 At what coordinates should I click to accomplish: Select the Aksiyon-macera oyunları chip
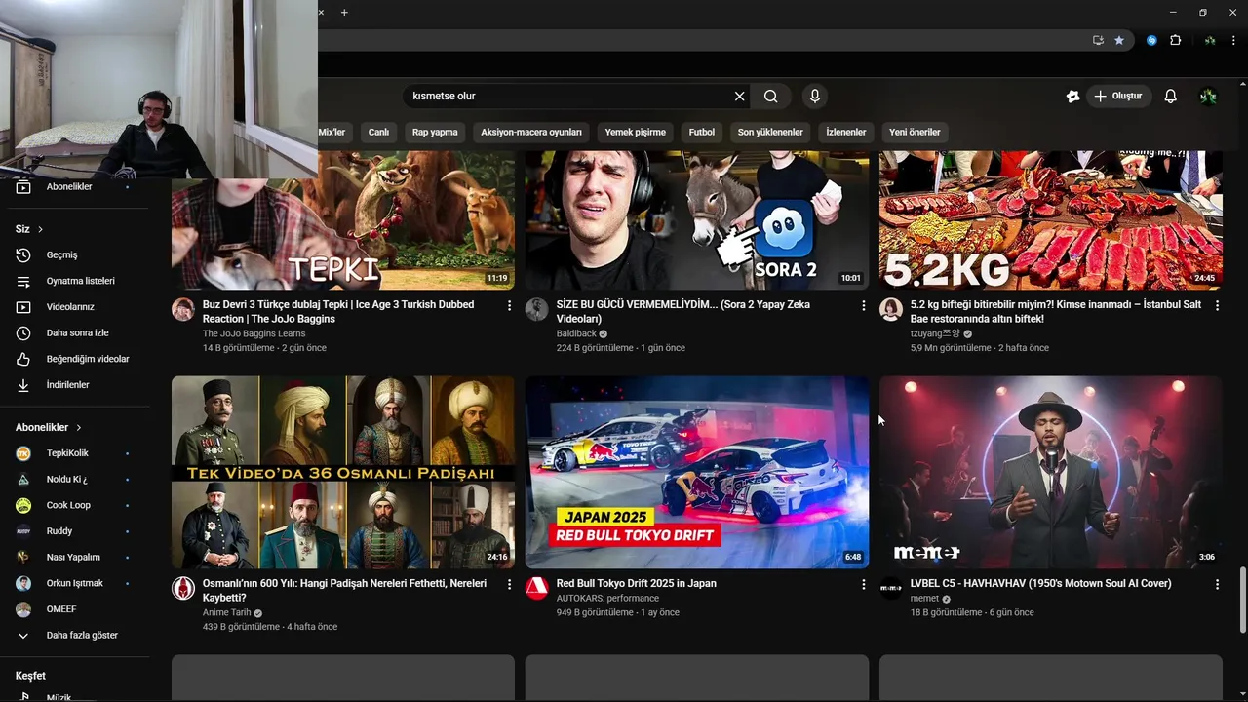pyautogui.click(x=531, y=132)
